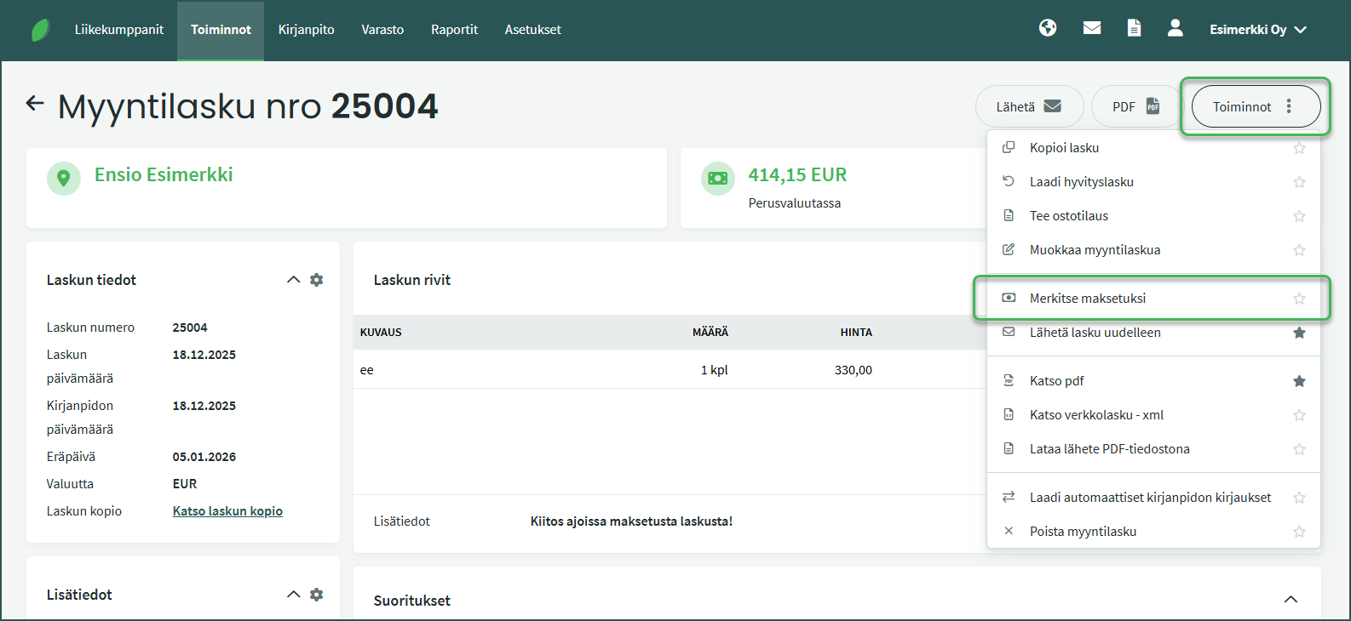This screenshot has height=621, width=1351.
Task: Select Merkitse maksetuksi from the menu
Action: (1088, 299)
